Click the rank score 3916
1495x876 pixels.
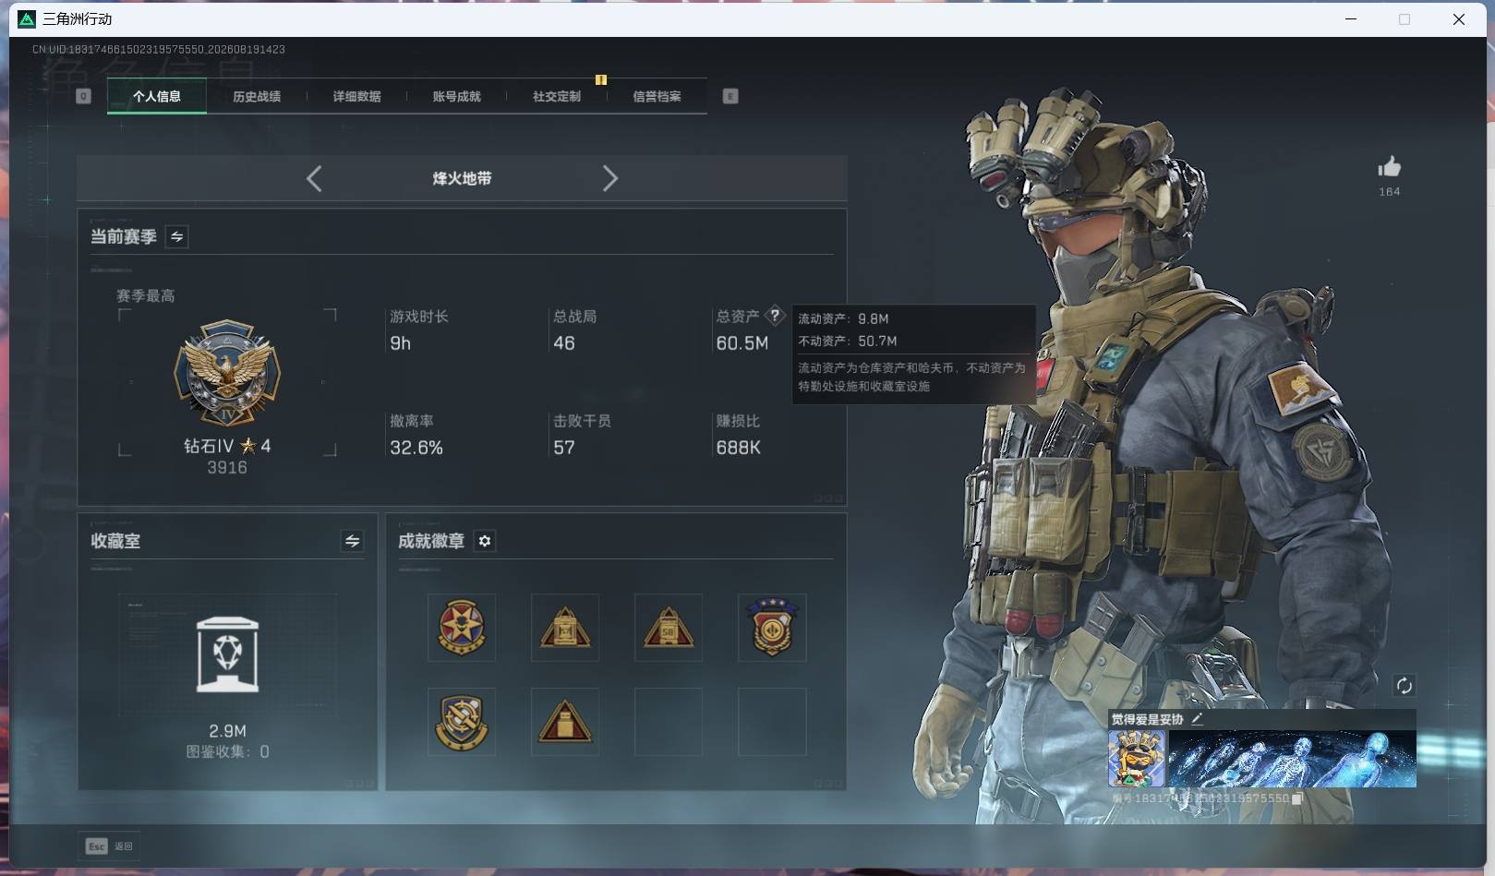pos(227,468)
